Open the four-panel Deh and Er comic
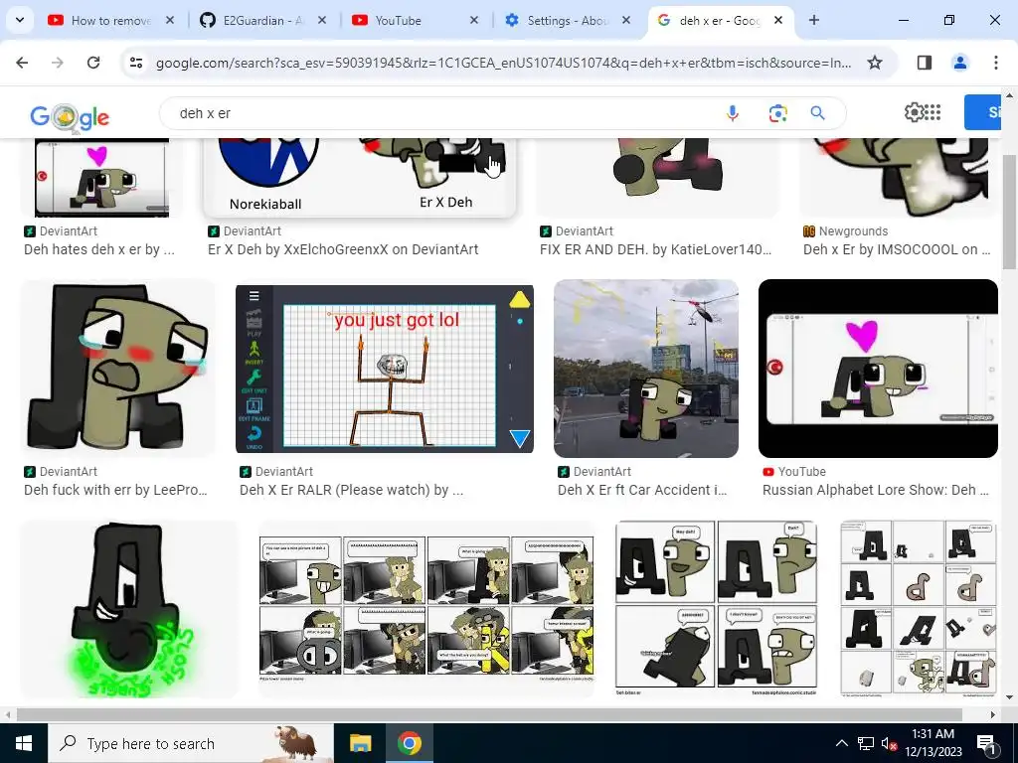1018x763 pixels. click(x=716, y=609)
